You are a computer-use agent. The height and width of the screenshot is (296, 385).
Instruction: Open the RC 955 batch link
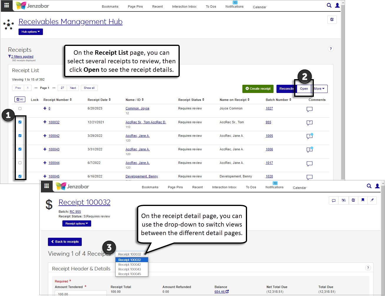pos(75,212)
